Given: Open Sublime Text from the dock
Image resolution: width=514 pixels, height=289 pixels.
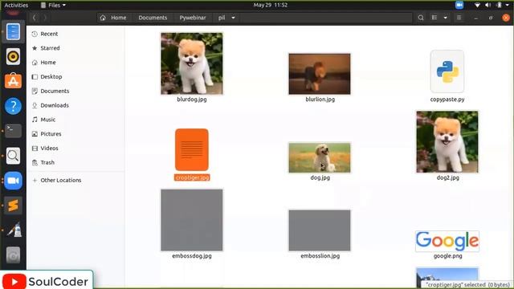Looking at the screenshot, I should pyautogui.click(x=13, y=206).
